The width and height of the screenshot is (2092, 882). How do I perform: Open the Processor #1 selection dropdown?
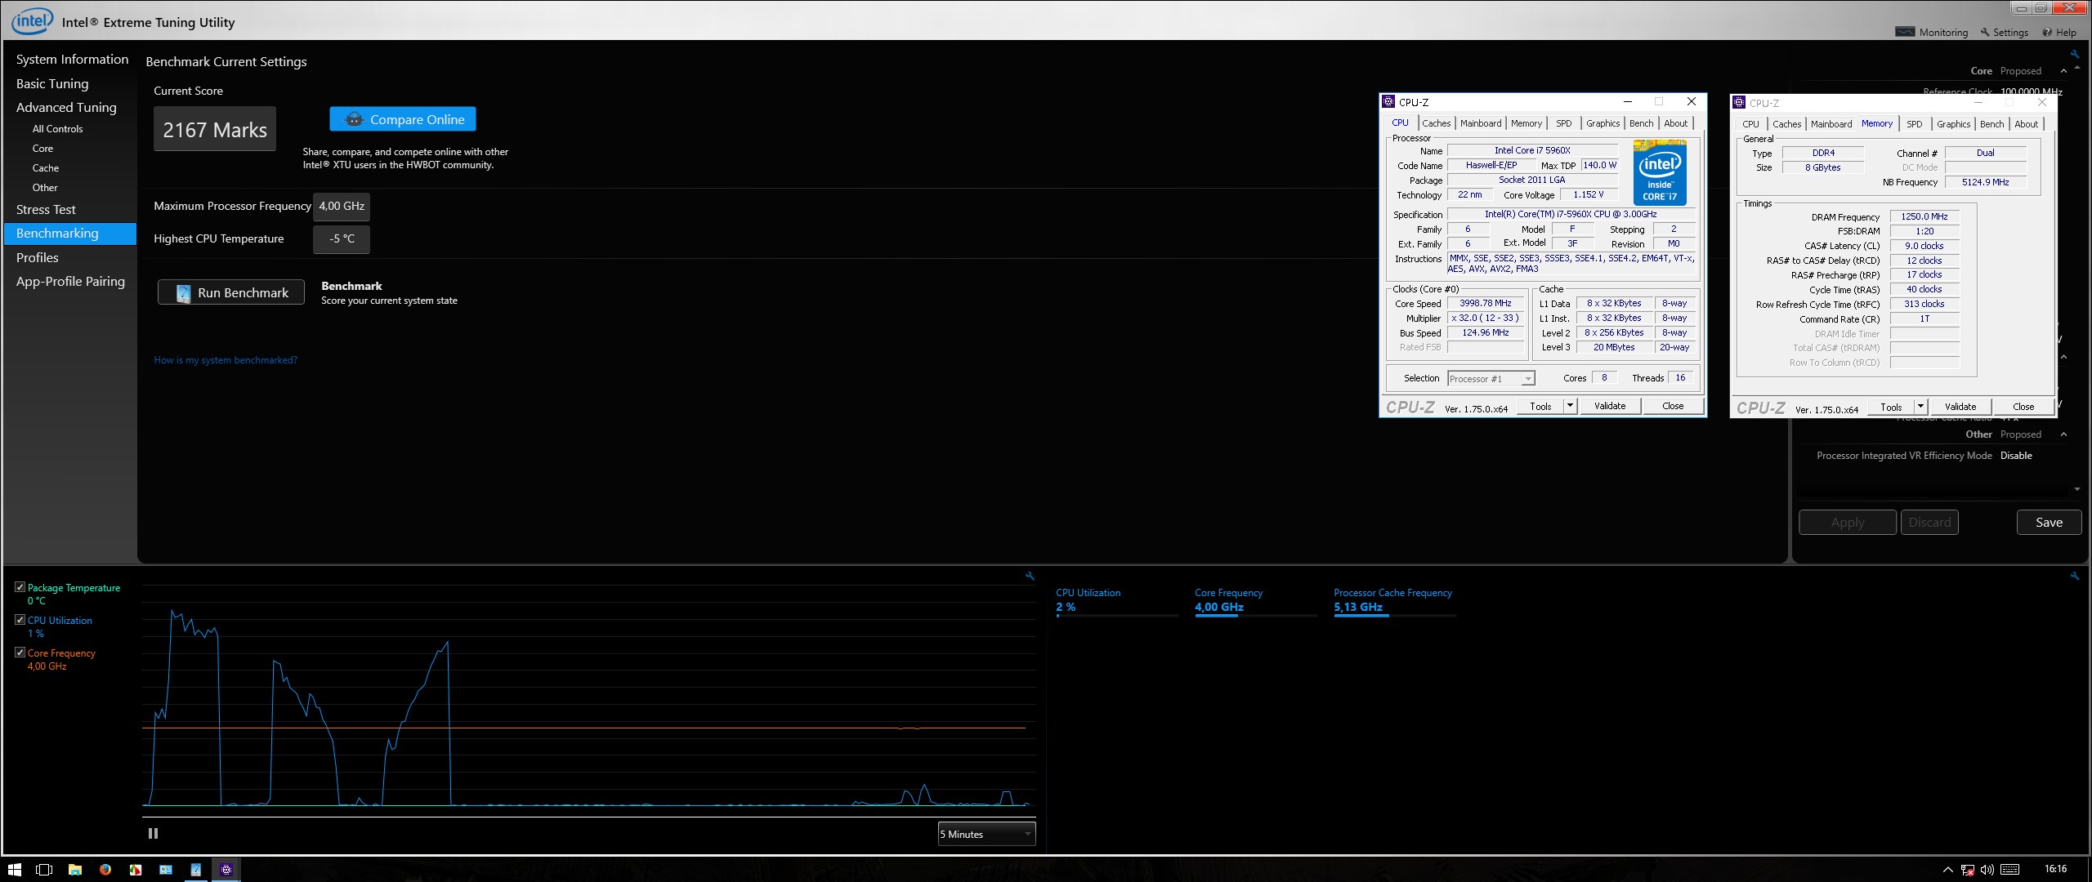(1491, 379)
